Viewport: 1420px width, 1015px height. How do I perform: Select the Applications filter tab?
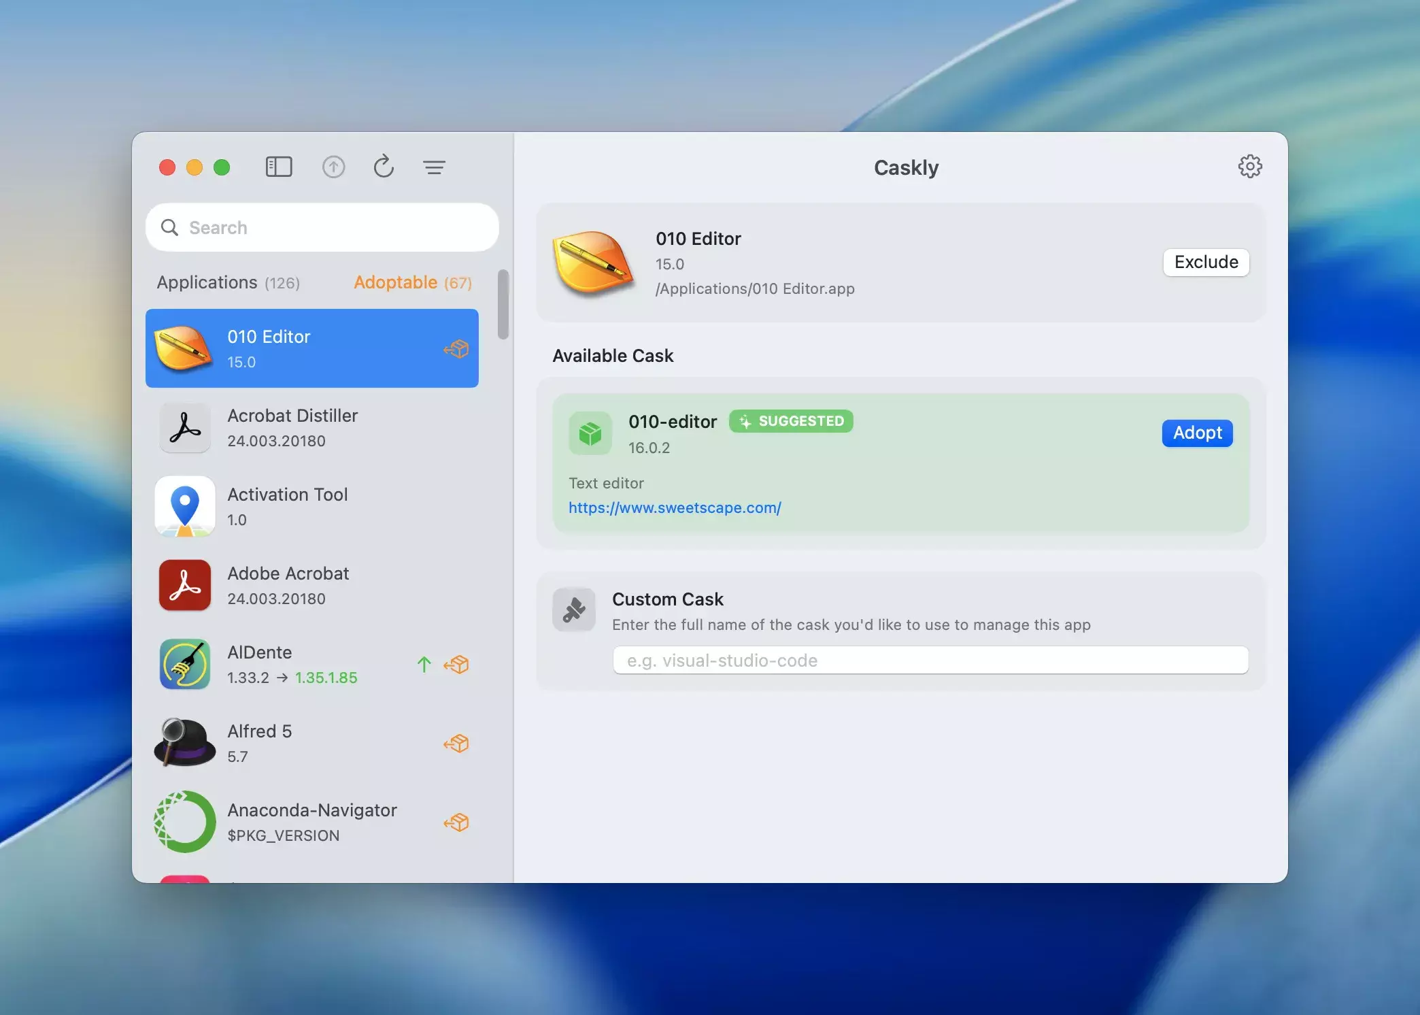[x=228, y=282]
